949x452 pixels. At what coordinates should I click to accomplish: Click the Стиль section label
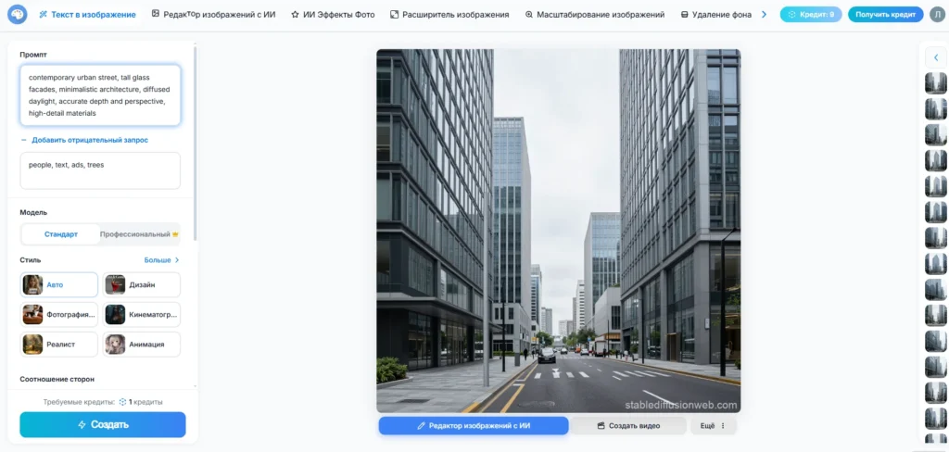31,260
